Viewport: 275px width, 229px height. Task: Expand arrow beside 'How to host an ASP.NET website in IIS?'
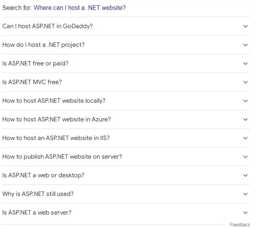pyautogui.click(x=245, y=138)
